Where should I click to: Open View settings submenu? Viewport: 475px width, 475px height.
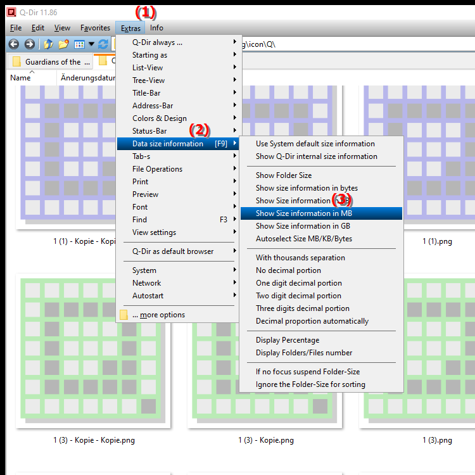(178, 232)
